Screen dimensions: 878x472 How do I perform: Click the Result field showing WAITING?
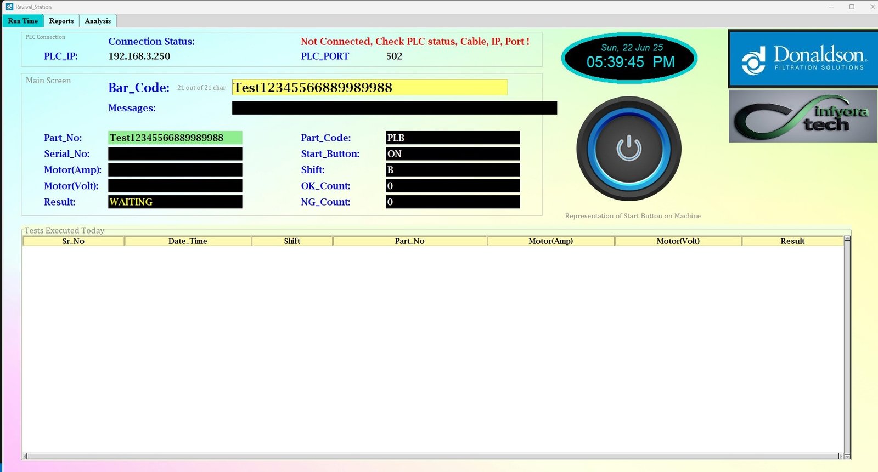coord(175,202)
